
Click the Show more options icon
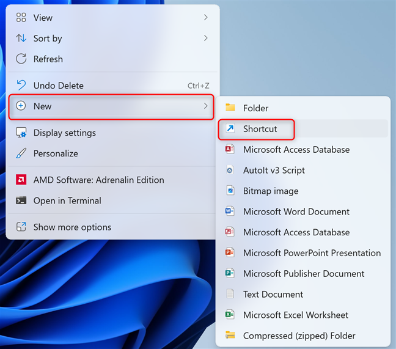click(21, 227)
